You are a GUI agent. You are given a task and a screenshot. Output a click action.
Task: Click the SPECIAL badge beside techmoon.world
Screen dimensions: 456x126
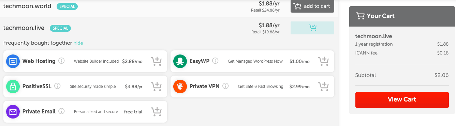pos(67,6)
